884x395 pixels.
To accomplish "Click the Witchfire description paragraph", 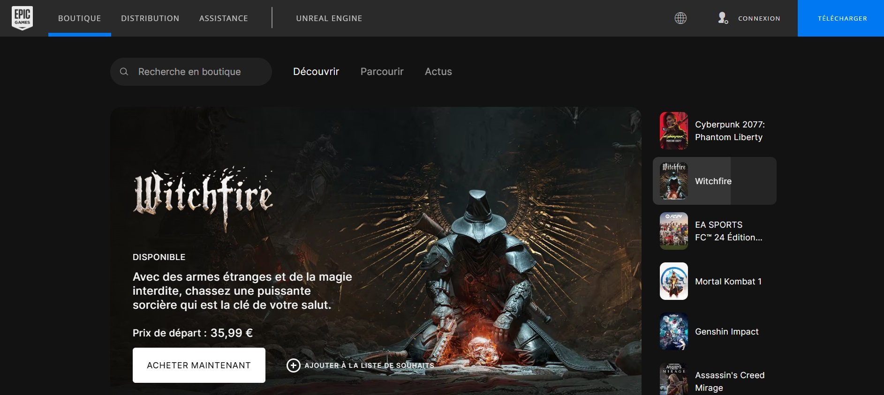I will (x=242, y=291).
